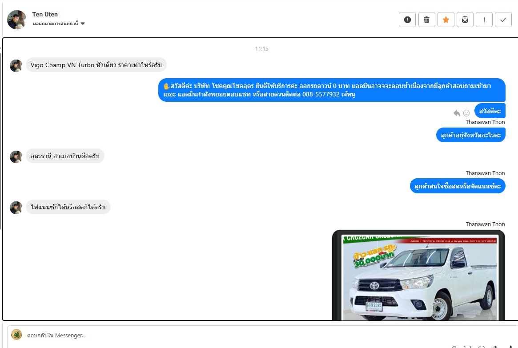
Task: Open Ten Uten's profile picture in header
Action: (x=16, y=20)
